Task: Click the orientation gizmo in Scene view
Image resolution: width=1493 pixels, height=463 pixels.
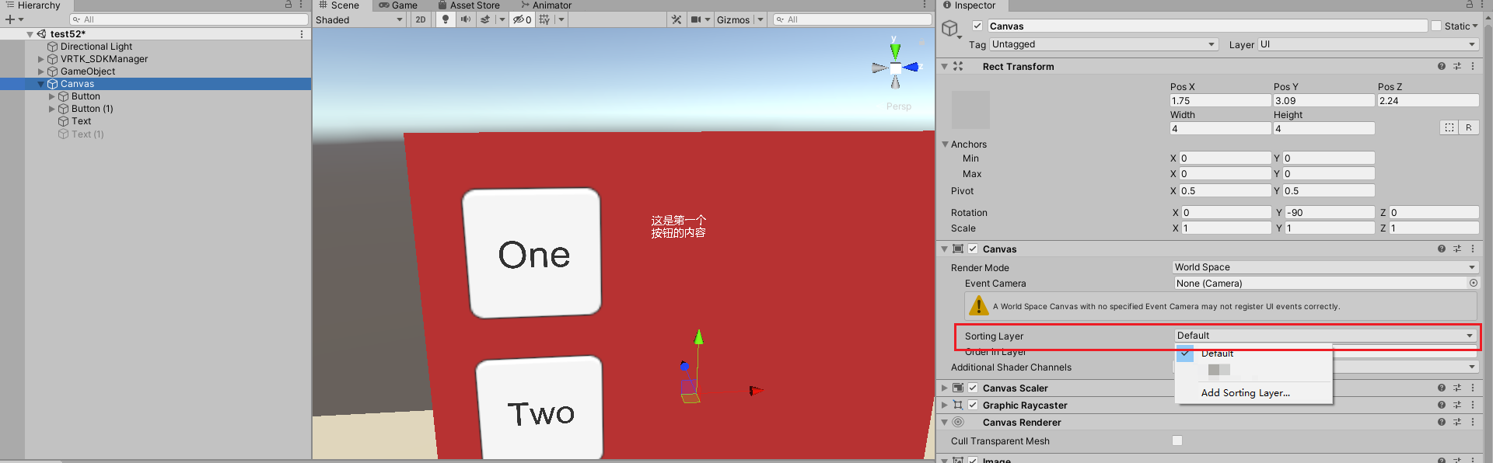Action: coord(896,67)
